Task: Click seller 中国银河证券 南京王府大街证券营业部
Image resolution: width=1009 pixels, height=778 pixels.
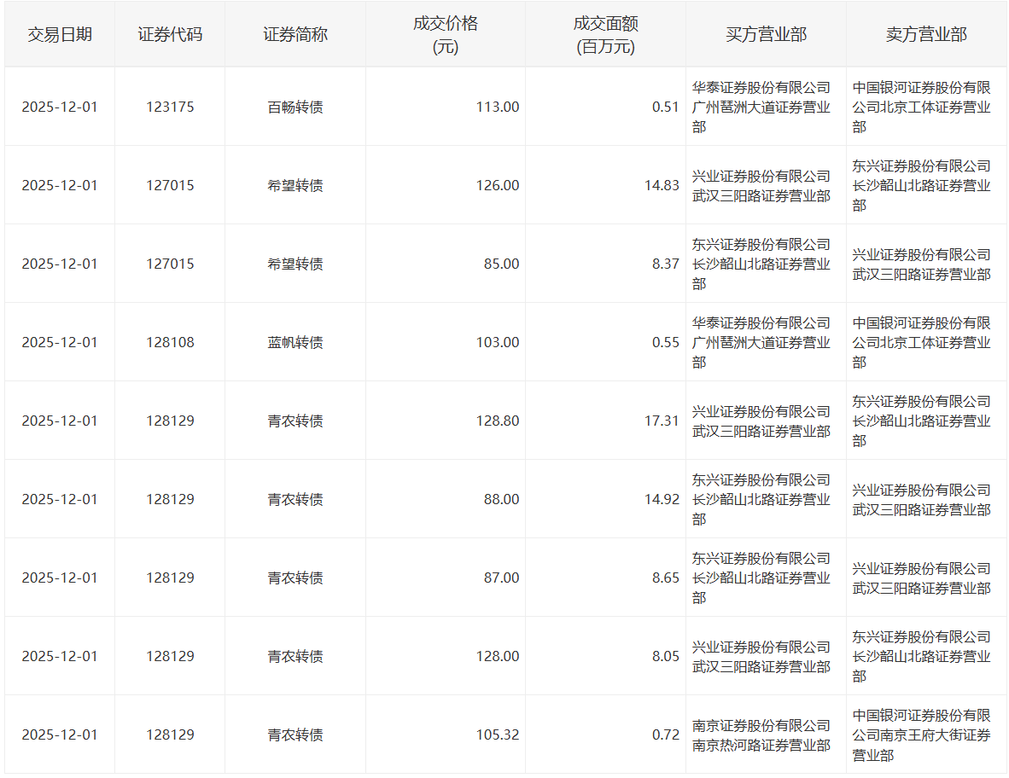Action: click(922, 734)
